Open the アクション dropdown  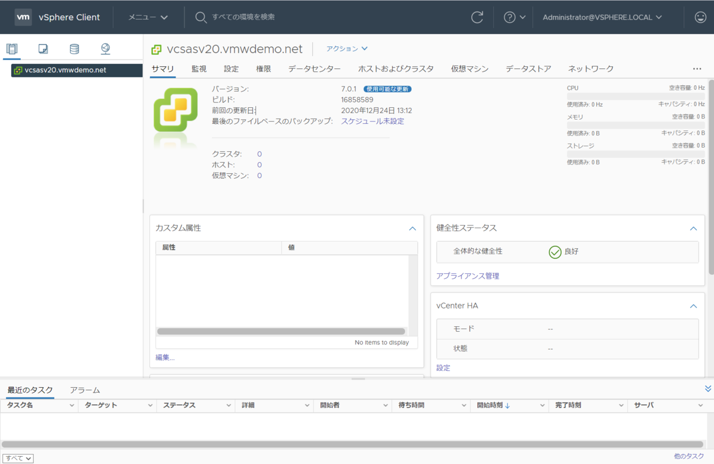coord(347,49)
